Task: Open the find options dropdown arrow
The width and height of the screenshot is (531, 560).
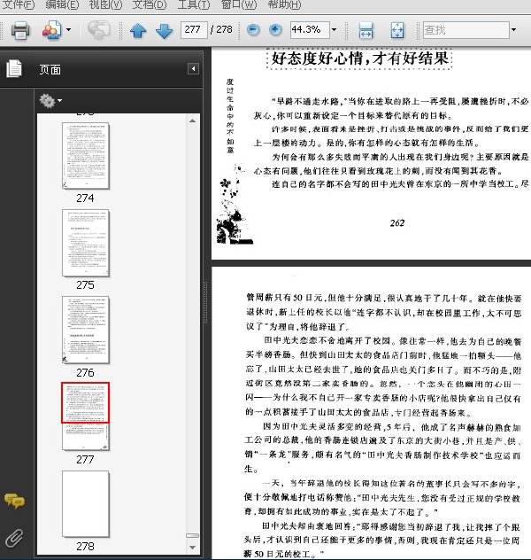Action: click(x=513, y=29)
